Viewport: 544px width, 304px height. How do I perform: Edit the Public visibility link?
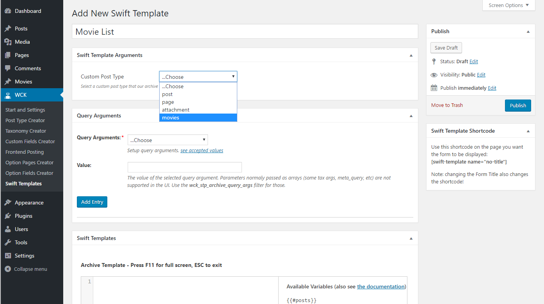481,75
